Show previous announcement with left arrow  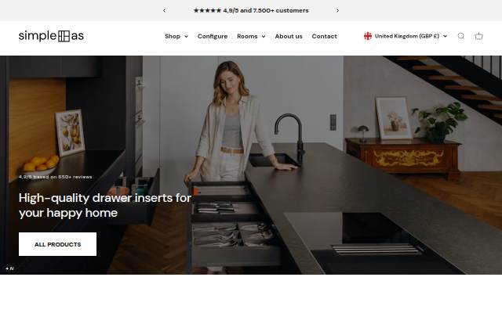pos(164,10)
